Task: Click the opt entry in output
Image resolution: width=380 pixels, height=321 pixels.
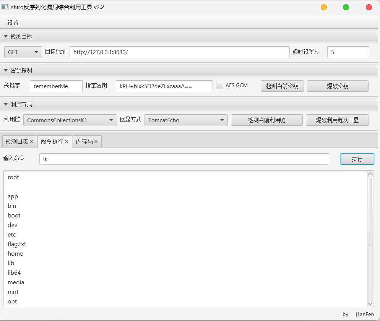Action: tap(12, 302)
